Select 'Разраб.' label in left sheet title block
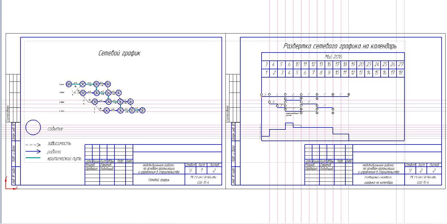 click(x=90, y=165)
